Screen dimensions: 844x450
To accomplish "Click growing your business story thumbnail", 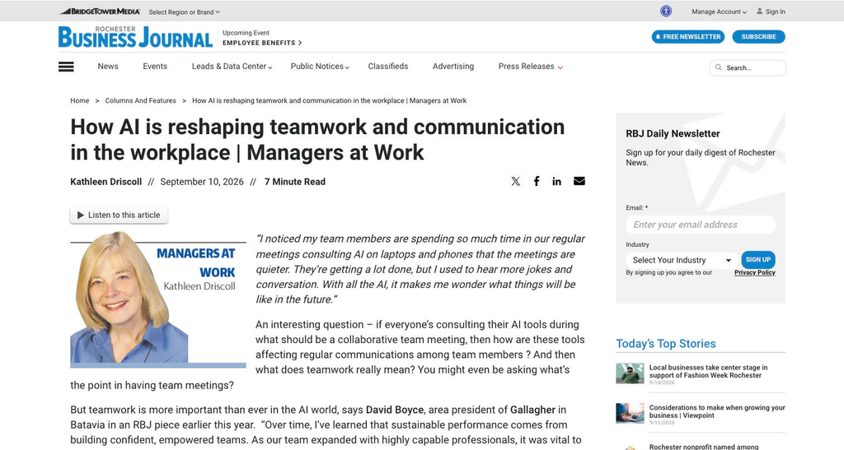I will pyautogui.click(x=630, y=414).
